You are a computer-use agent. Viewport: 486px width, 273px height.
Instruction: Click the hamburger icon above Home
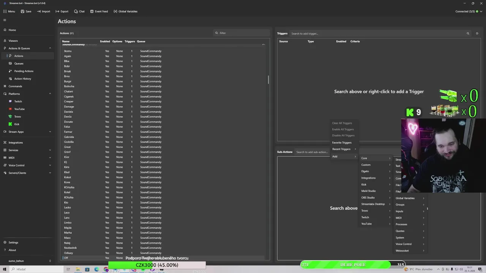pos(5,20)
